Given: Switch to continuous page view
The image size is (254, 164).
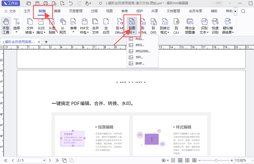Looking at the screenshot, I should [180, 160].
